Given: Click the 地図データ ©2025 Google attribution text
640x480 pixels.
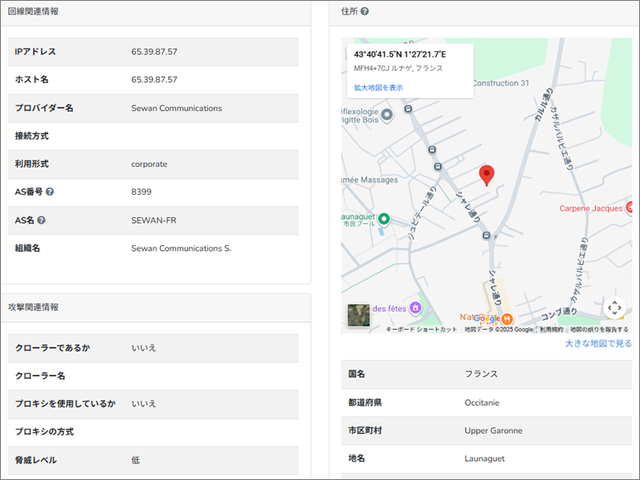Looking at the screenshot, I should click(498, 329).
